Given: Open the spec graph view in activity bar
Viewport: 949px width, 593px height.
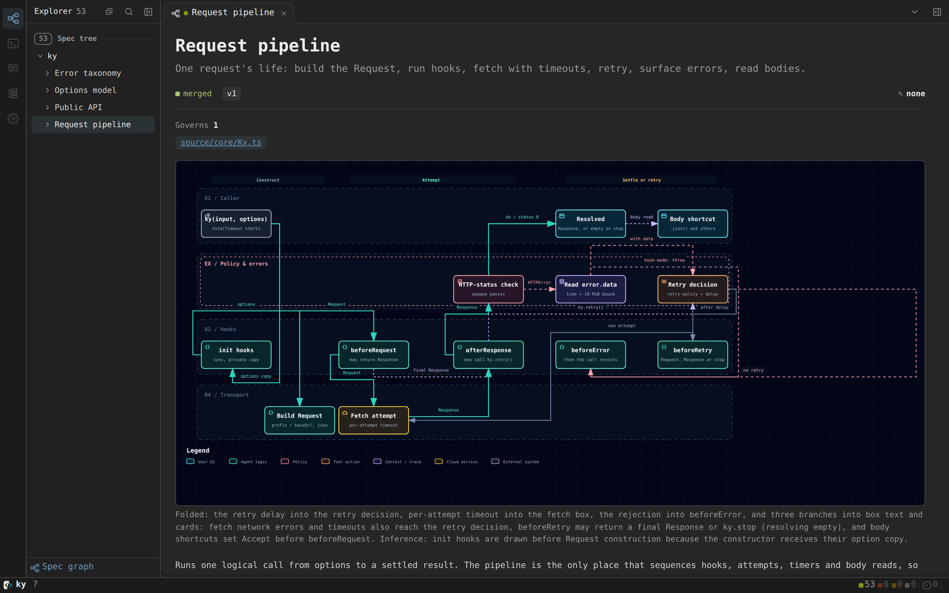Looking at the screenshot, I should [x=13, y=18].
